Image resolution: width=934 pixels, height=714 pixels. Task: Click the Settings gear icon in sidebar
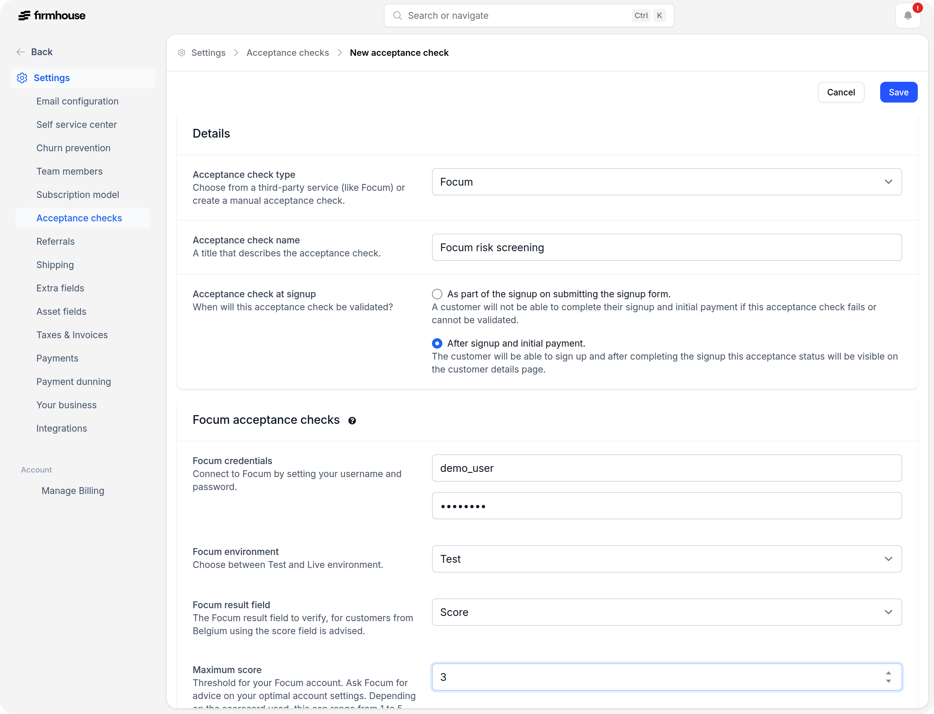pos(22,78)
